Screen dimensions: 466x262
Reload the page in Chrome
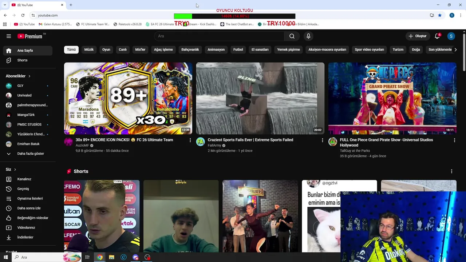23,15
